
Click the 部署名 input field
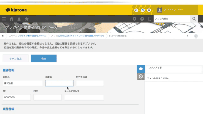59,83
